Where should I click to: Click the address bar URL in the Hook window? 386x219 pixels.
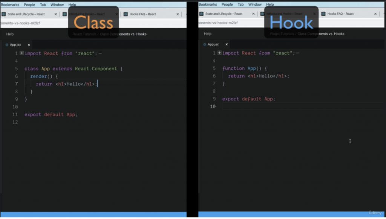tap(218, 23)
